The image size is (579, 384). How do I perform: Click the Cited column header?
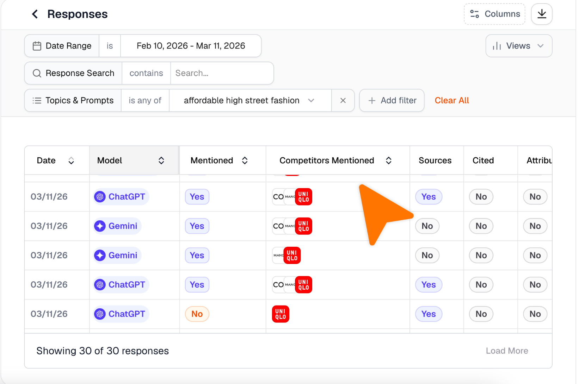coord(483,160)
